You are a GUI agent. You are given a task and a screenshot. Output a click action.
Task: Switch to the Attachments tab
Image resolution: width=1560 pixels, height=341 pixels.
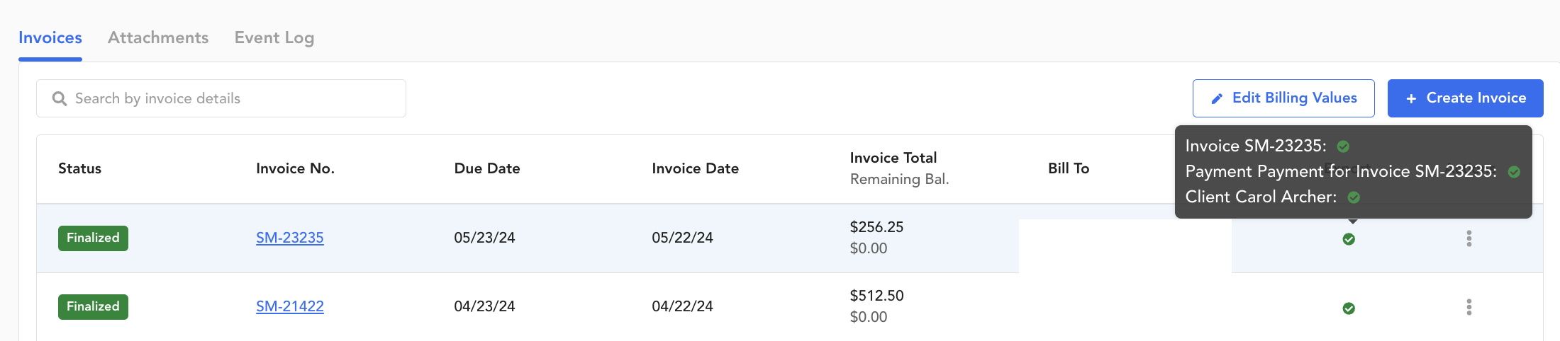click(158, 37)
